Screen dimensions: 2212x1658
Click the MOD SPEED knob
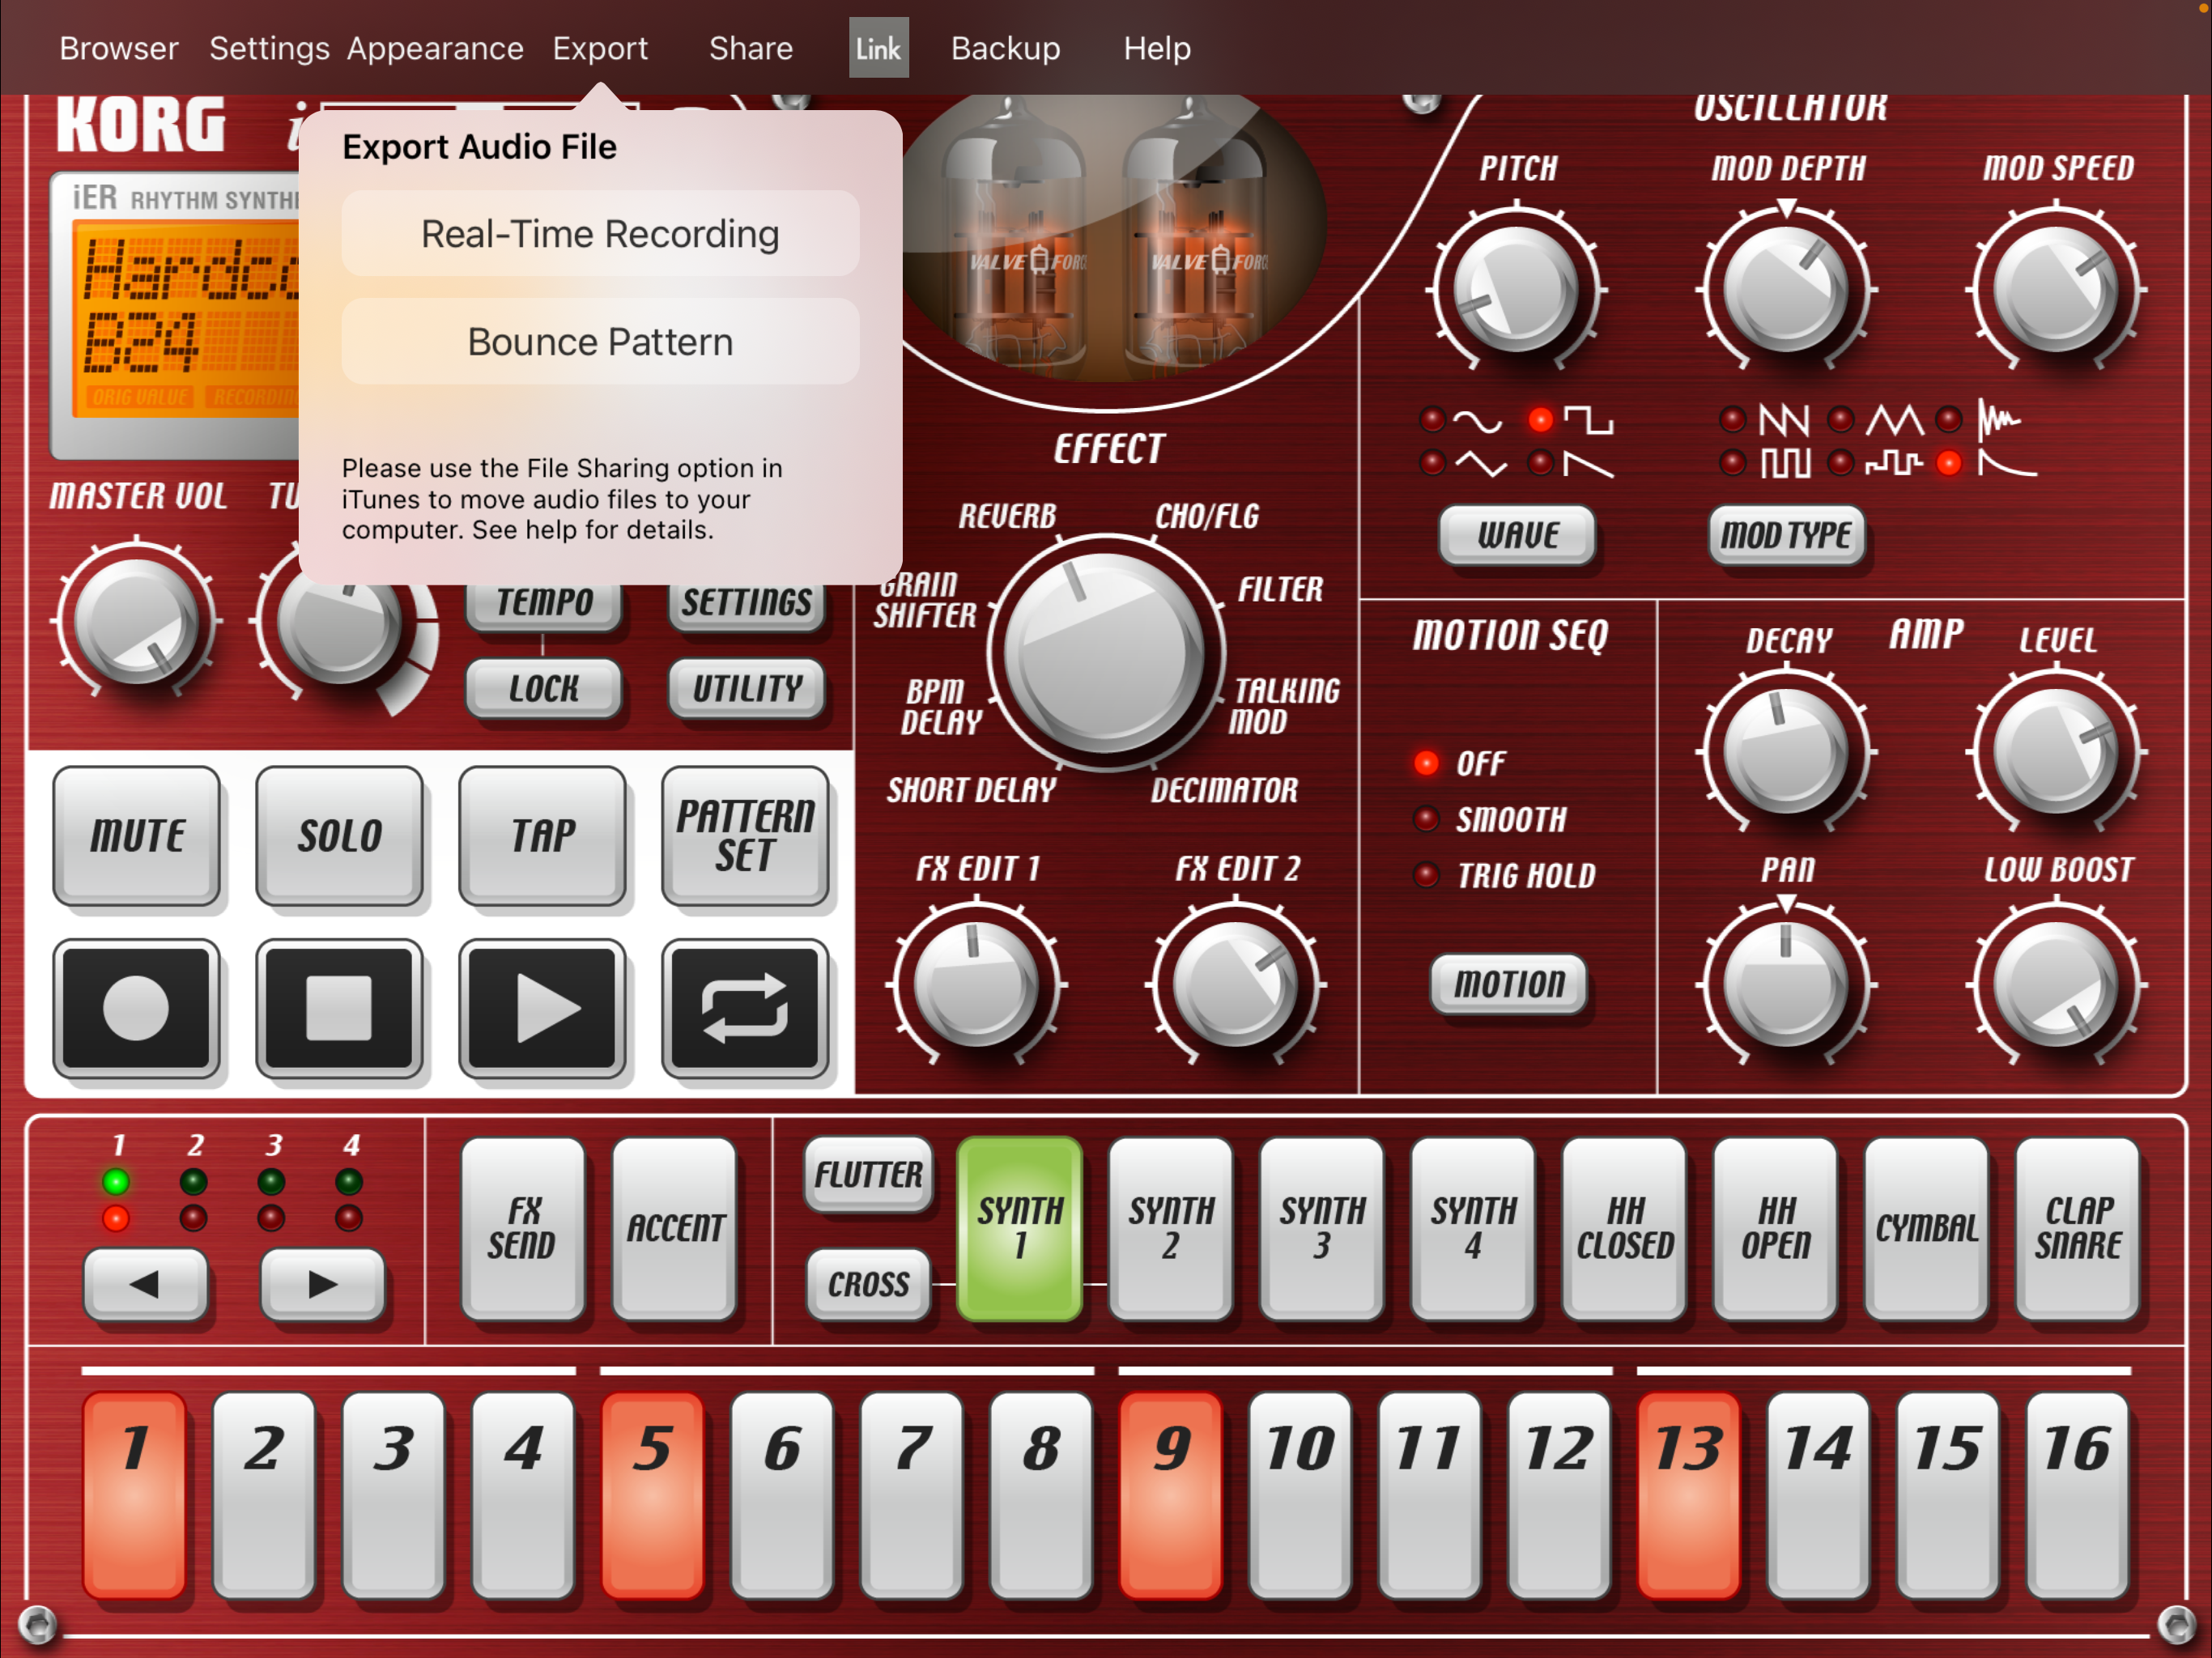tap(2056, 290)
